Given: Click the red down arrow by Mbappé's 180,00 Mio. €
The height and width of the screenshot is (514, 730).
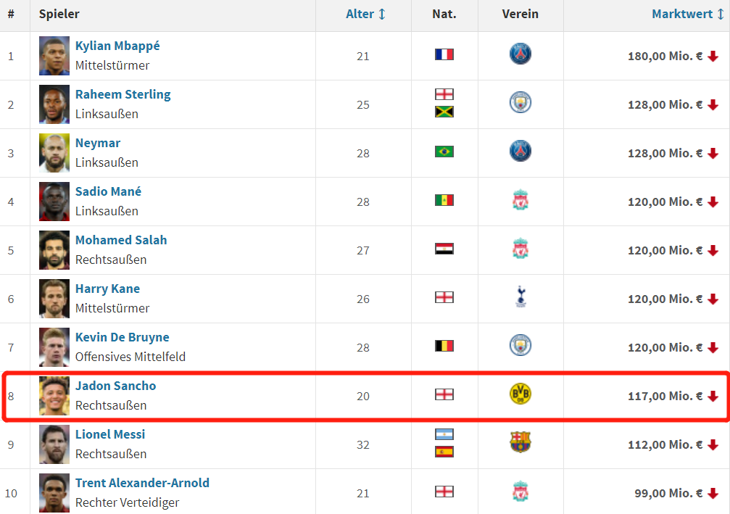Looking at the screenshot, I should coord(713,57).
